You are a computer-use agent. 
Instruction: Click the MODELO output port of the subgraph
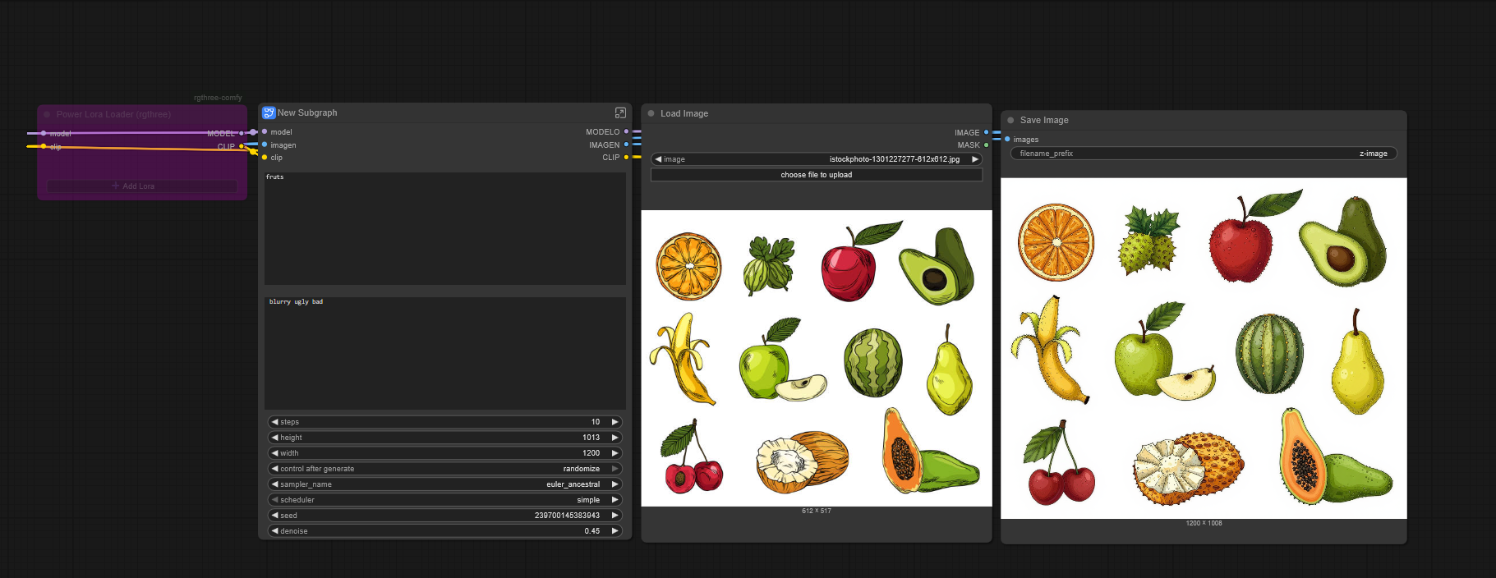coord(626,131)
